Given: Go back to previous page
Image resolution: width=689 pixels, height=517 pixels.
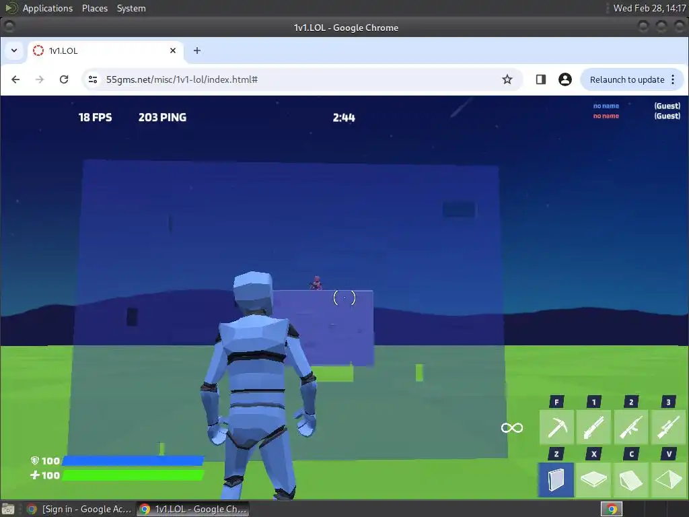Looking at the screenshot, I should (15, 79).
